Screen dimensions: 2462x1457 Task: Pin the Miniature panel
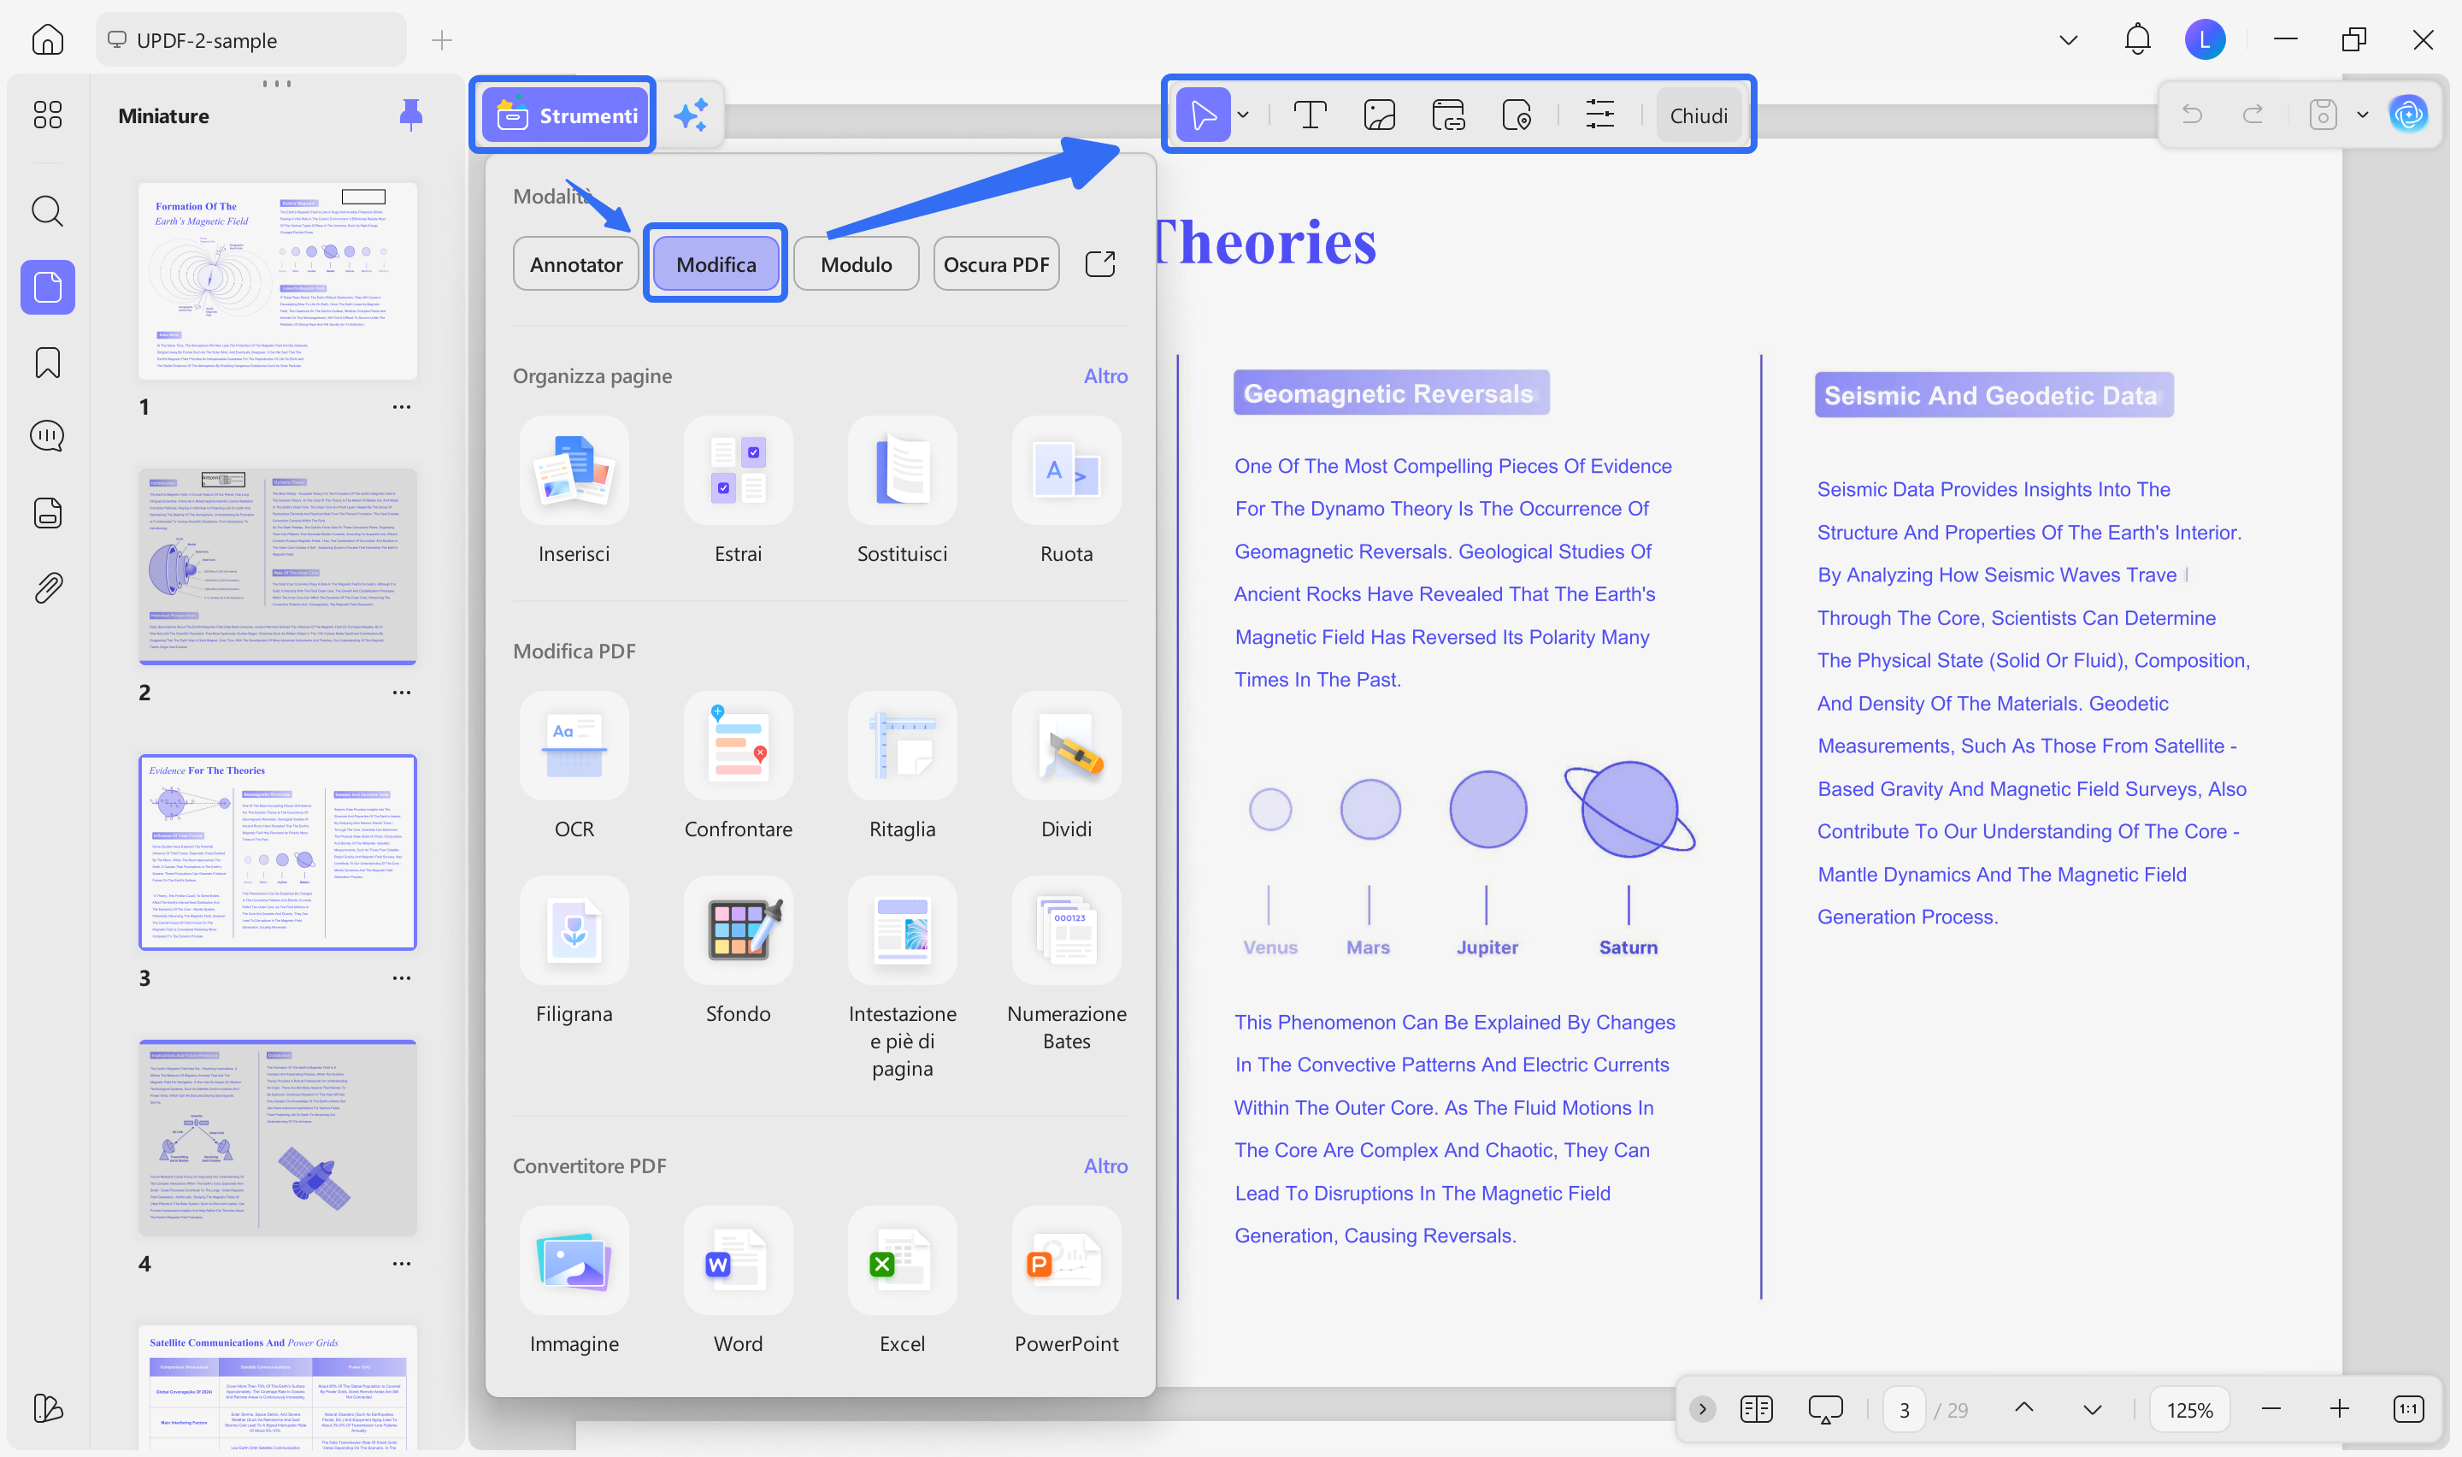pos(411,115)
